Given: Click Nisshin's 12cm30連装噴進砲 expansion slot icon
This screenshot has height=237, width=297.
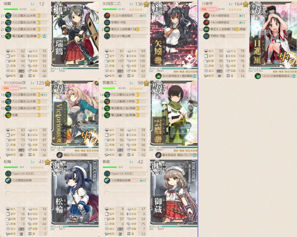Looking at the screenshot, I should 258,76.
